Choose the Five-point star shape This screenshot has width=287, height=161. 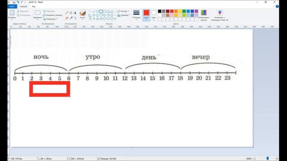coord(97,19)
